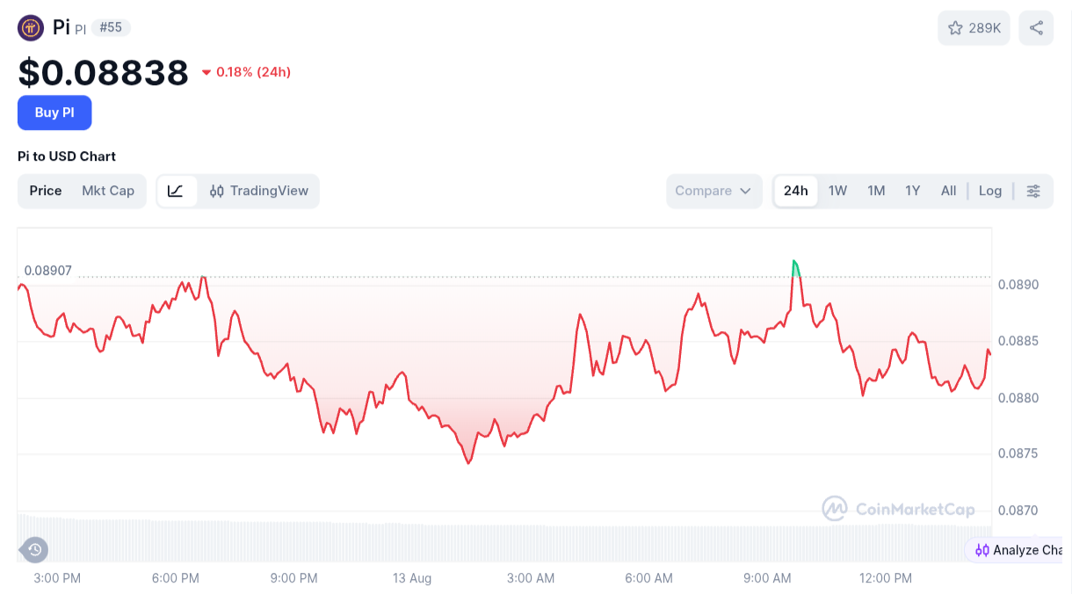Toggle Log scale on chart
The height and width of the screenshot is (594, 1072).
pyautogui.click(x=990, y=191)
